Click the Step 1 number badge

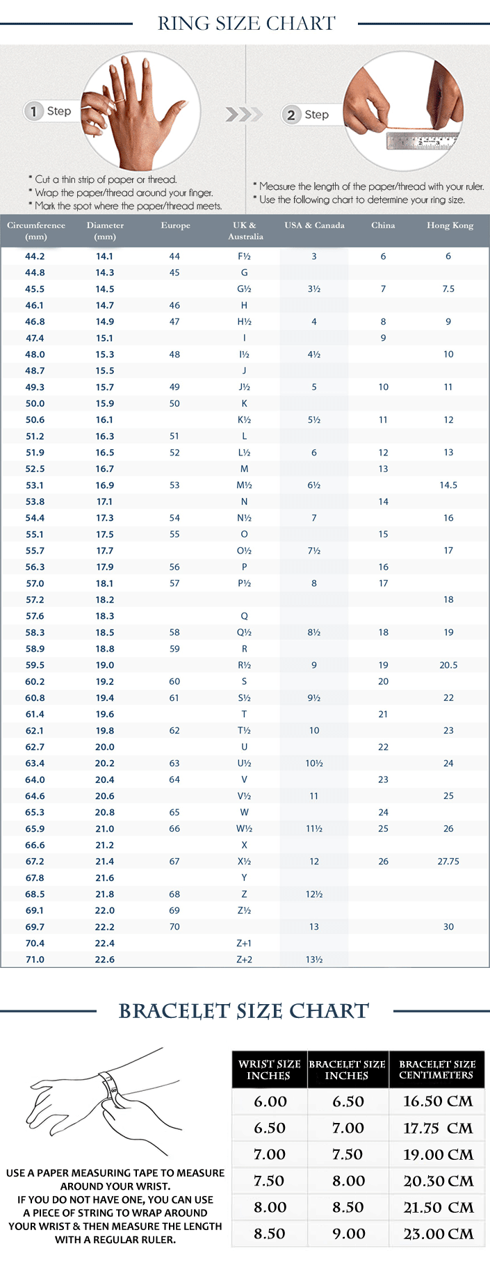[x=33, y=111]
